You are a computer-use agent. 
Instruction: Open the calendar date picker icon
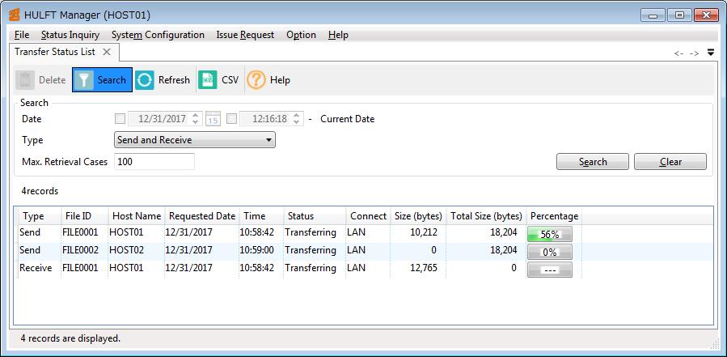pos(213,119)
